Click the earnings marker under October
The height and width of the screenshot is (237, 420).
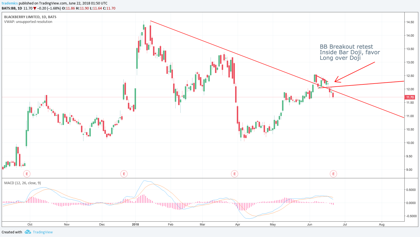click(27, 174)
